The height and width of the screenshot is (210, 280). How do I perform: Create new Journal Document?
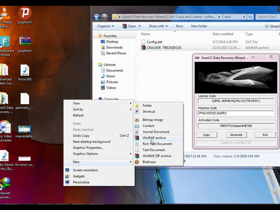pos(158,132)
